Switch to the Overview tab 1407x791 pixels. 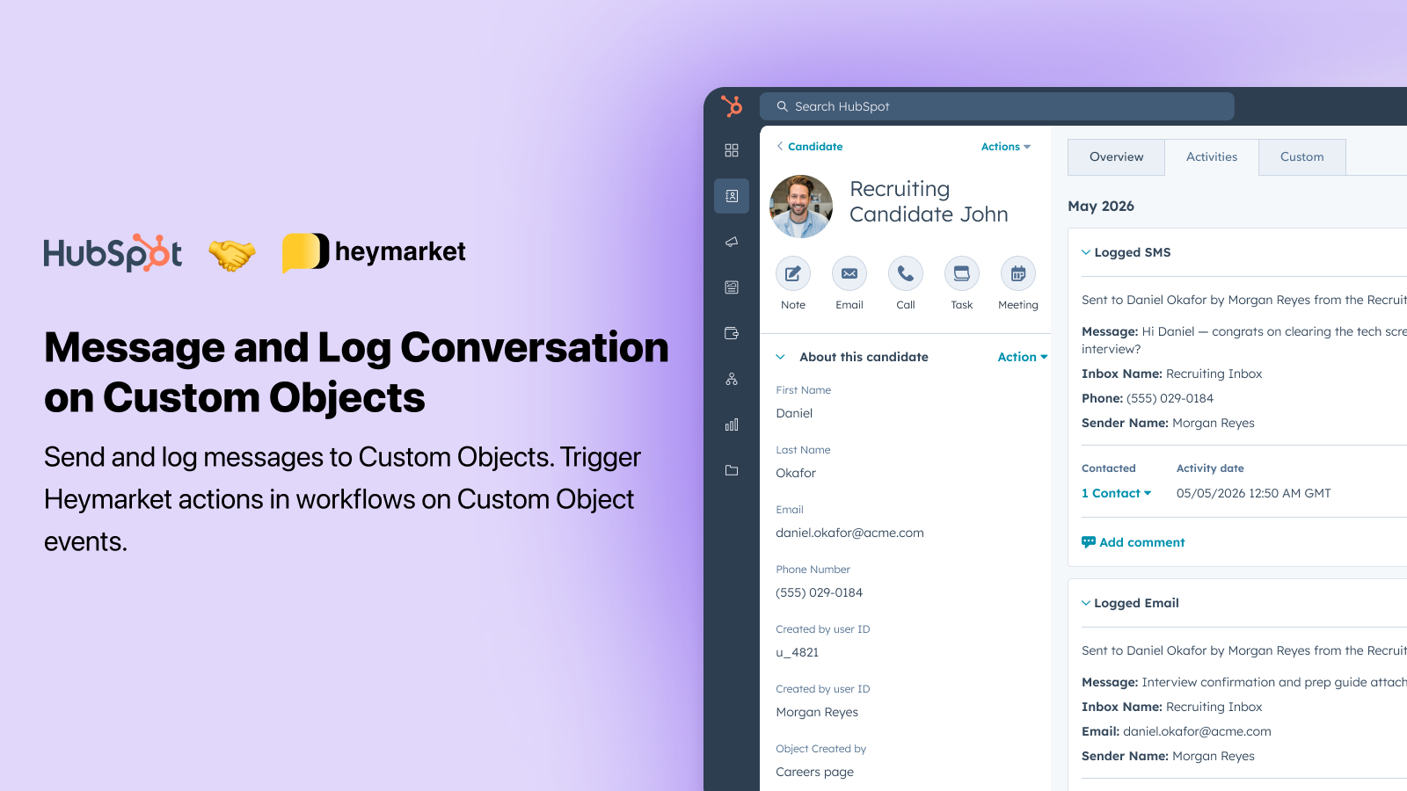point(1117,157)
